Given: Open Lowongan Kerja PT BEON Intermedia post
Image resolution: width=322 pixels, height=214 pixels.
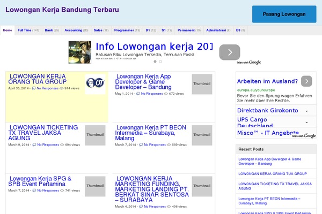Looking at the screenshot, I should 150,133.
